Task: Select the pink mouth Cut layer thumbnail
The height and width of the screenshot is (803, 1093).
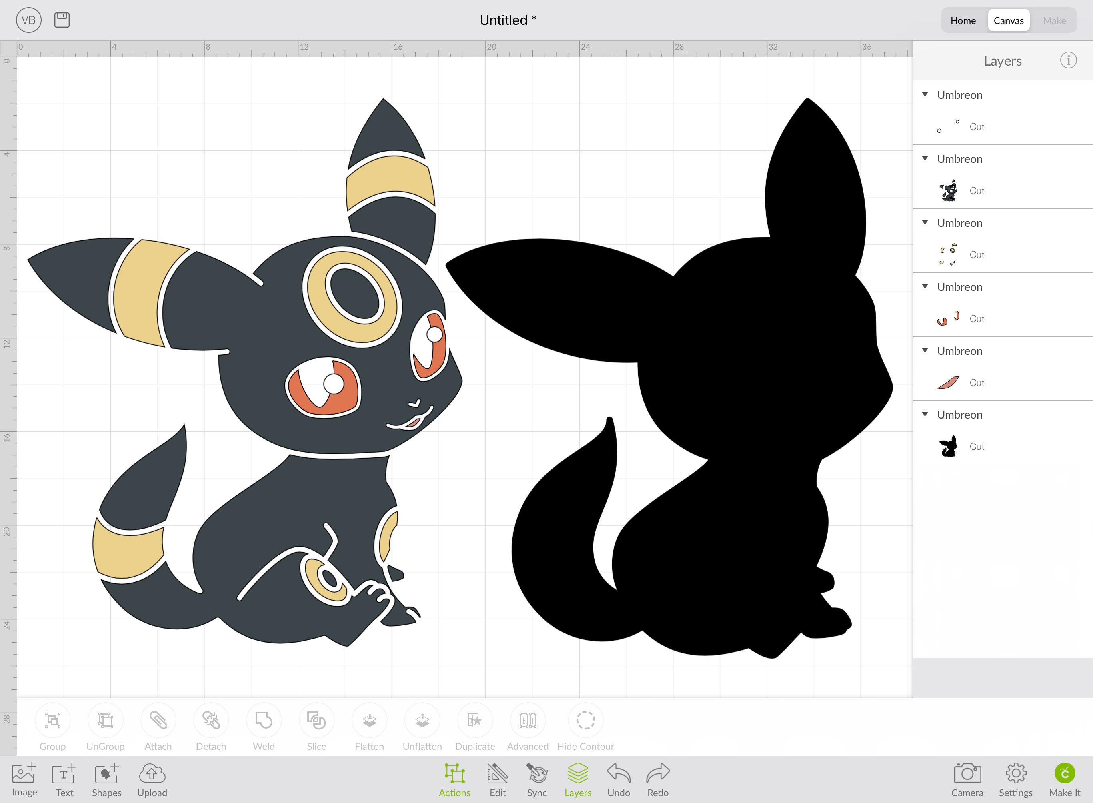Action: point(948,383)
